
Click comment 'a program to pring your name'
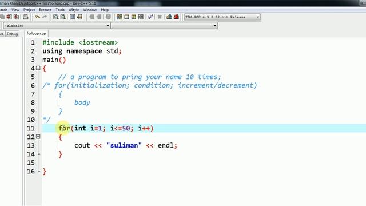[126, 77]
